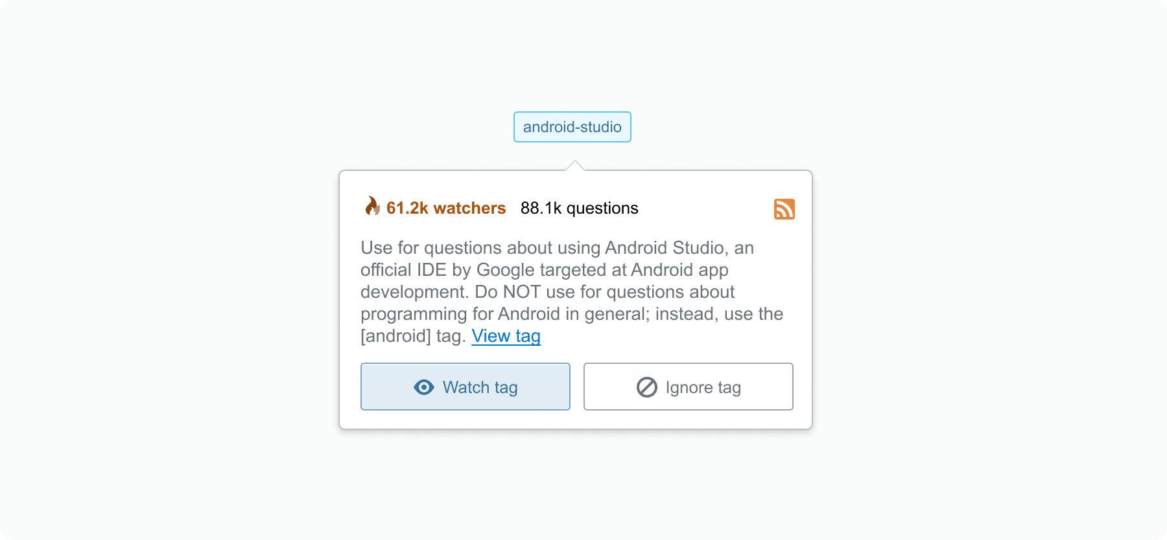Click the 88.1k questions count

580,208
